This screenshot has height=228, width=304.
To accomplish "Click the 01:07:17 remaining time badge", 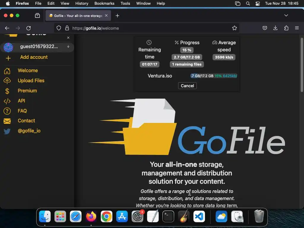I will 150,64.
